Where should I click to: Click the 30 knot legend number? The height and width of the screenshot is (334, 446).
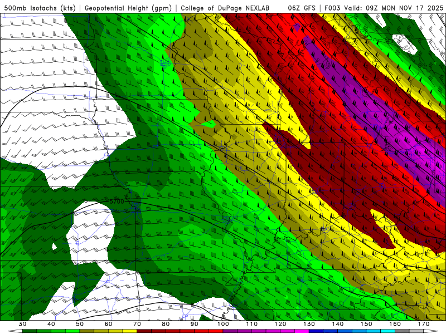(x=22, y=324)
